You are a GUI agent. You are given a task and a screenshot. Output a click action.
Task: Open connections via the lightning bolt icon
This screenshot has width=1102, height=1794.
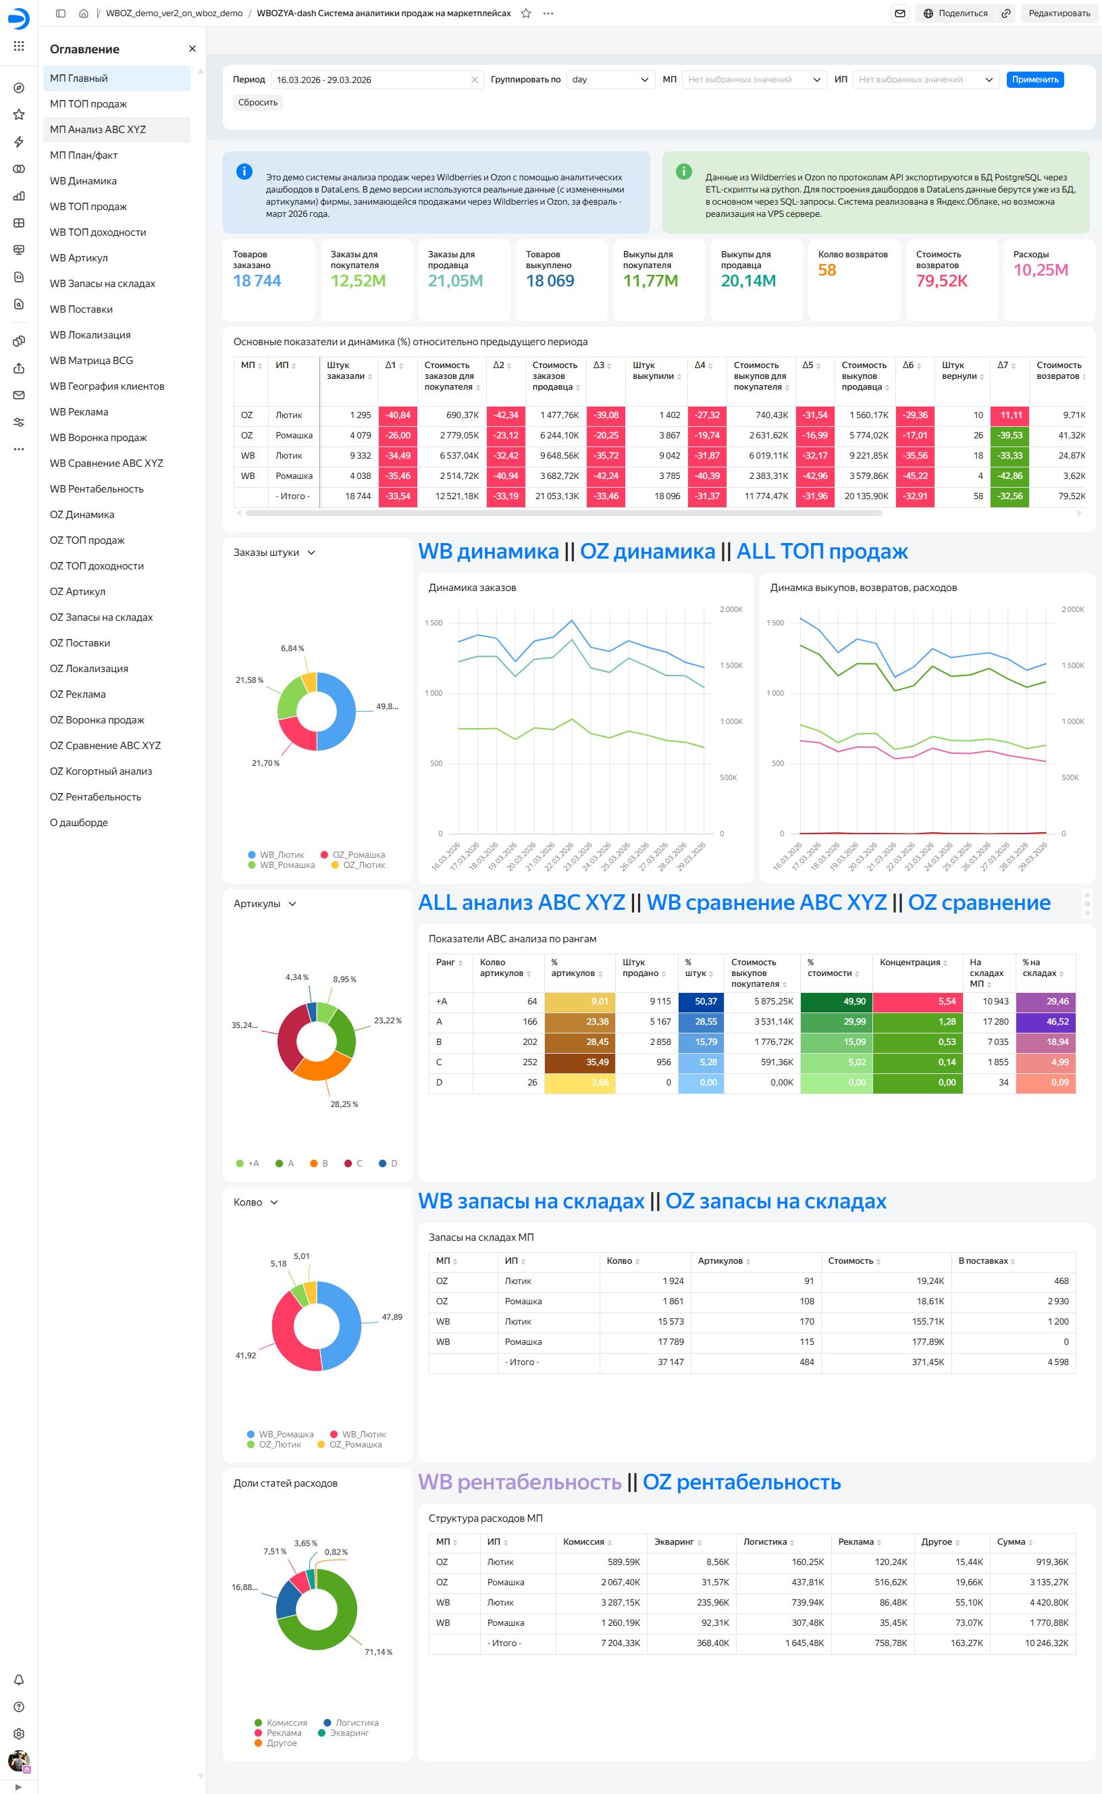click(19, 141)
